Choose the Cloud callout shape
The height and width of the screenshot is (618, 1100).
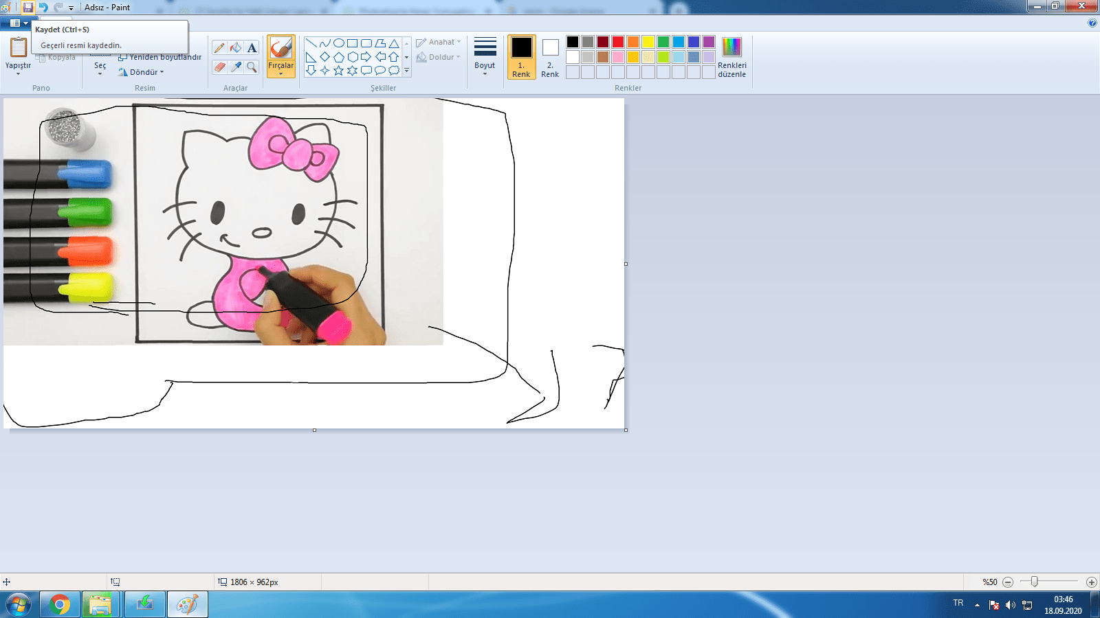pos(394,71)
